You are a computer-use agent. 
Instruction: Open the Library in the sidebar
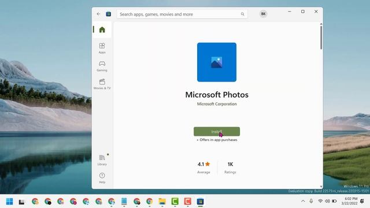pos(102,160)
